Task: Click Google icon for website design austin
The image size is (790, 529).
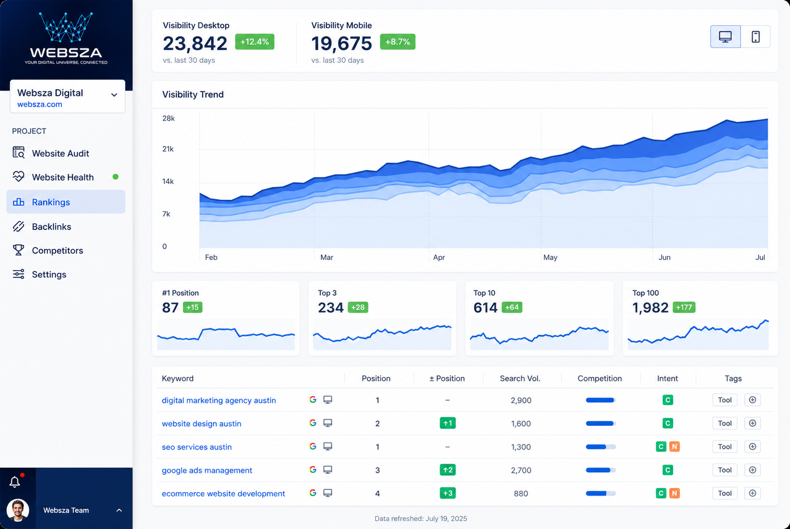Action: click(x=313, y=423)
